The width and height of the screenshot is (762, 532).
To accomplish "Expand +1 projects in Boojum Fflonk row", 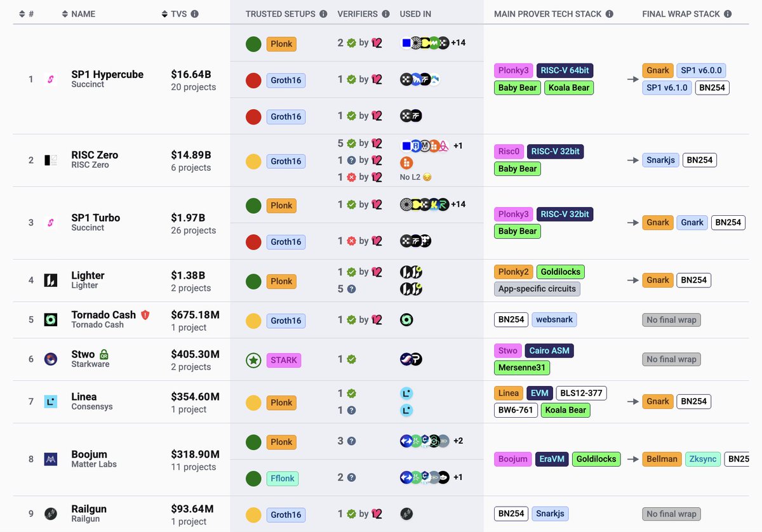I will click(457, 477).
